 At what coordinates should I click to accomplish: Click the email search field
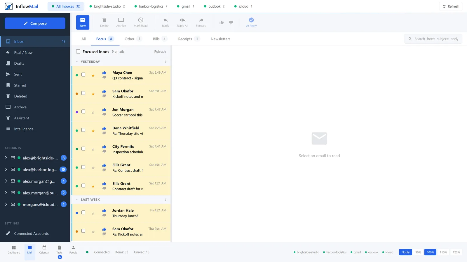(433, 39)
